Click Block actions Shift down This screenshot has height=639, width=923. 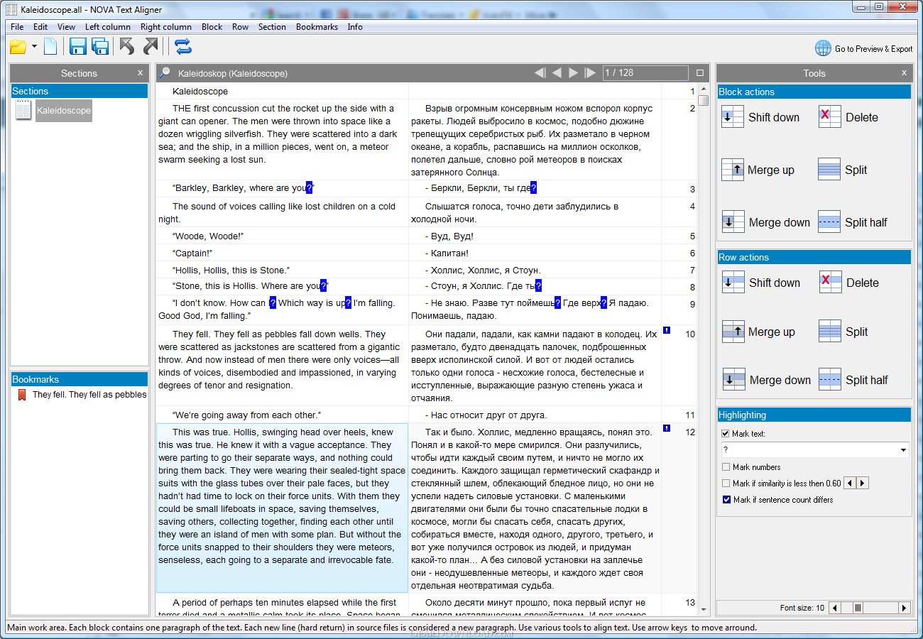tap(760, 117)
